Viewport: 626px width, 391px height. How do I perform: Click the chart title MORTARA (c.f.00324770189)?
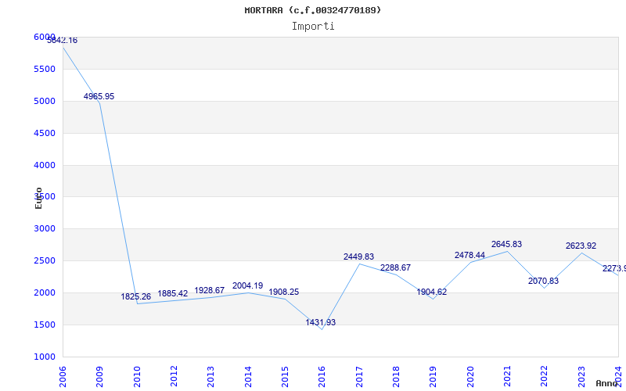pyautogui.click(x=312, y=10)
